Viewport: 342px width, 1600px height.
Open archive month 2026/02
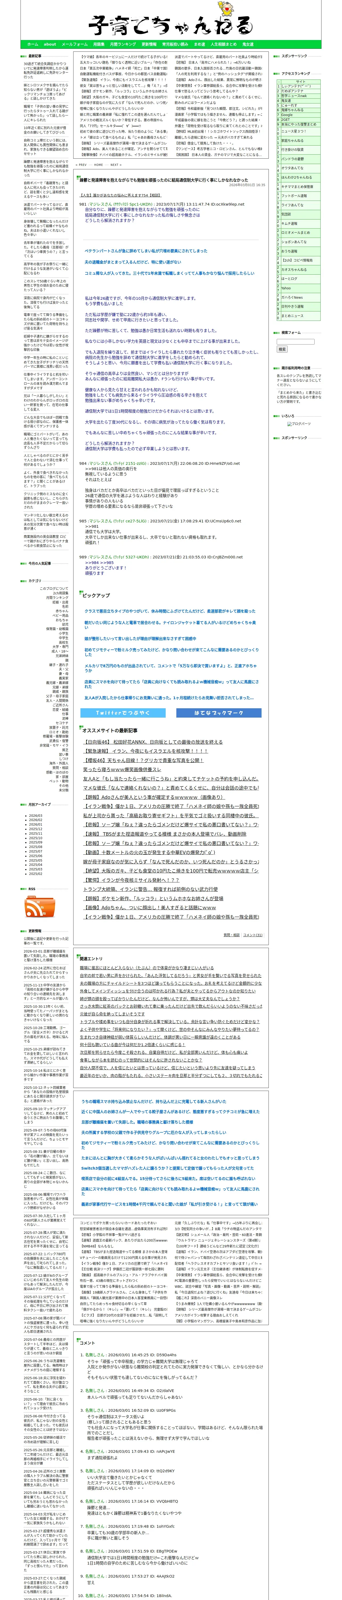[x=35, y=820]
